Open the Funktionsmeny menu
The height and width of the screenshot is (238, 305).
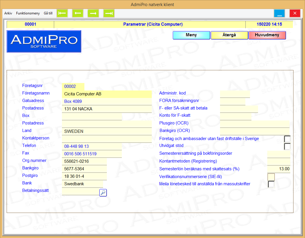pyautogui.click(x=28, y=13)
